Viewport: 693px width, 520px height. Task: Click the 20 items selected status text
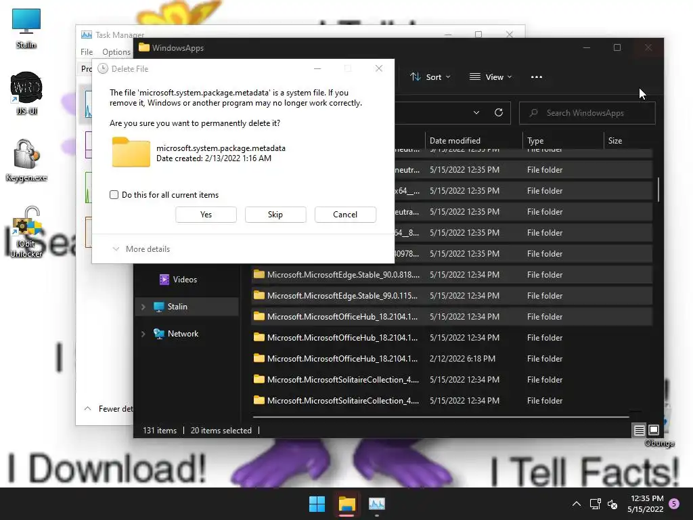click(x=221, y=430)
